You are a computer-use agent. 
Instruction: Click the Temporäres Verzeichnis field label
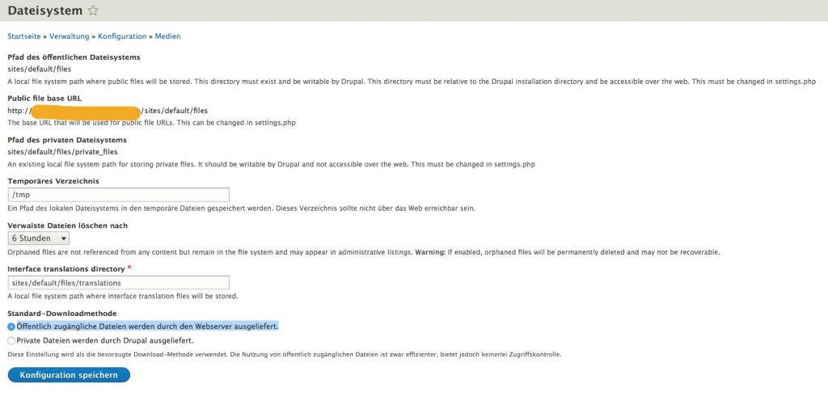tap(53, 181)
